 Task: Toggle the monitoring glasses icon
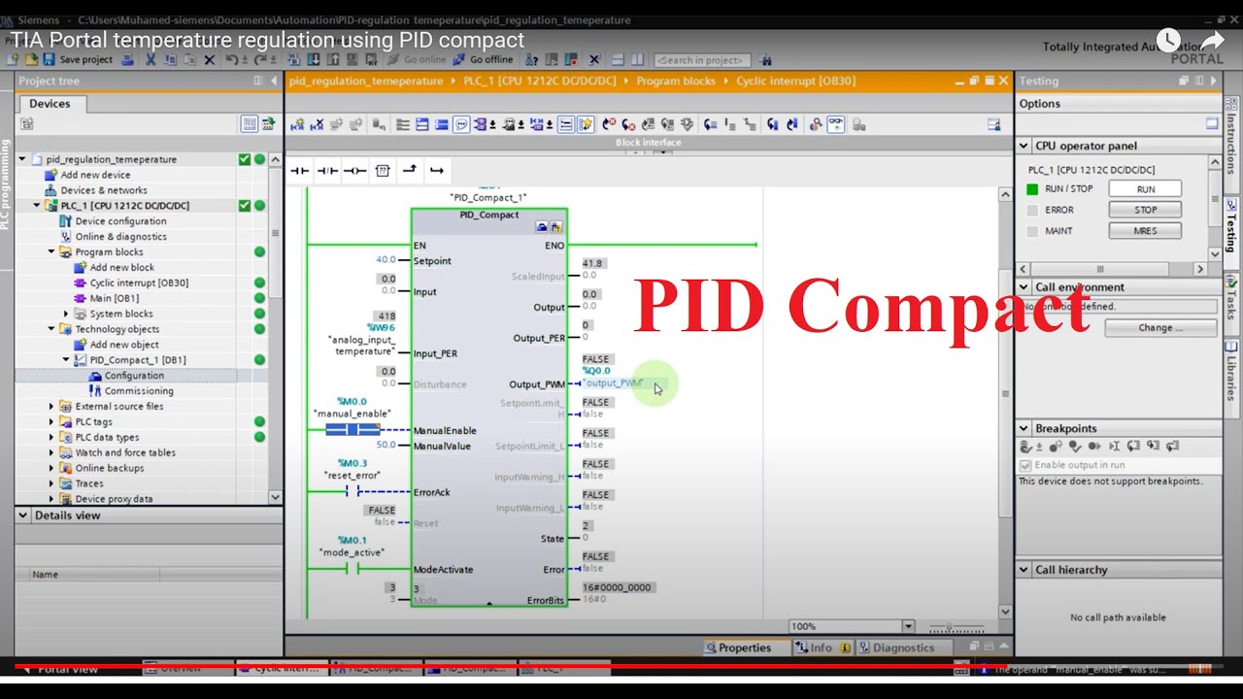(x=834, y=124)
